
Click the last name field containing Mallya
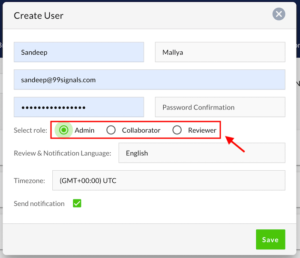tap(220, 53)
